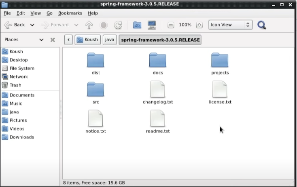The height and width of the screenshot is (187, 297).
Task: Navigate to Koush in the path bar
Action: [87, 40]
